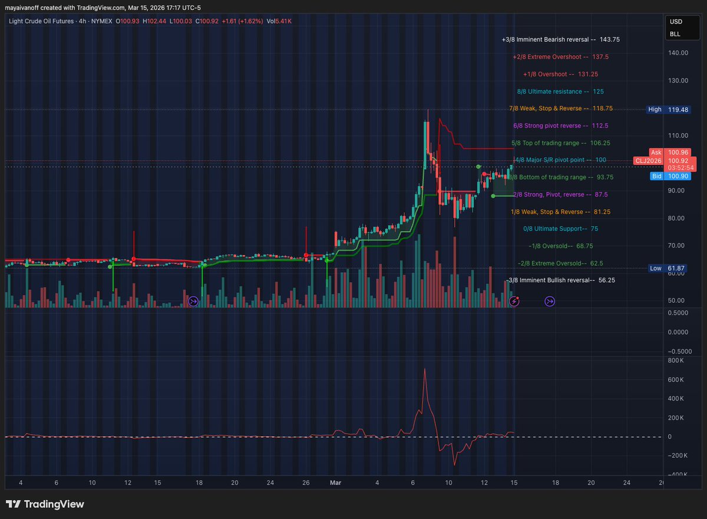Click the 8/8 Ultimate resistance 125 label
This screenshot has width=707, height=519.
coord(560,92)
